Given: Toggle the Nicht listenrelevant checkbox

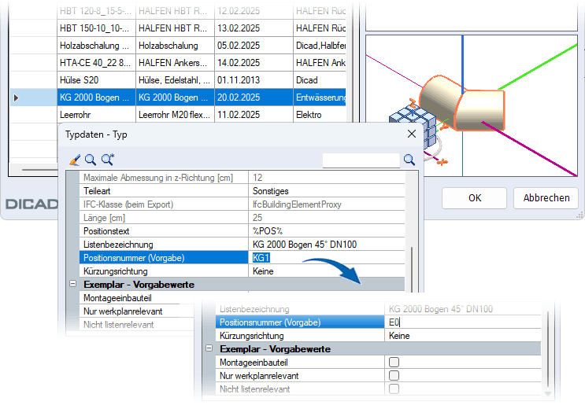Looking at the screenshot, I should [394, 389].
